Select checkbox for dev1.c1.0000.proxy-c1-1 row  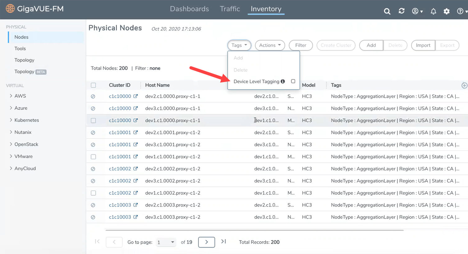tap(93, 121)
